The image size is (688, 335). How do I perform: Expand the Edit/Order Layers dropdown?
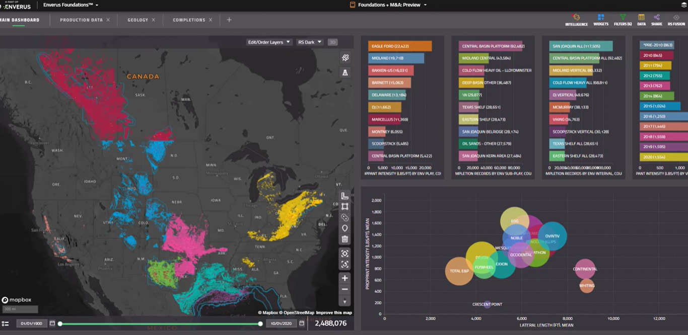[x=269, y=42]
